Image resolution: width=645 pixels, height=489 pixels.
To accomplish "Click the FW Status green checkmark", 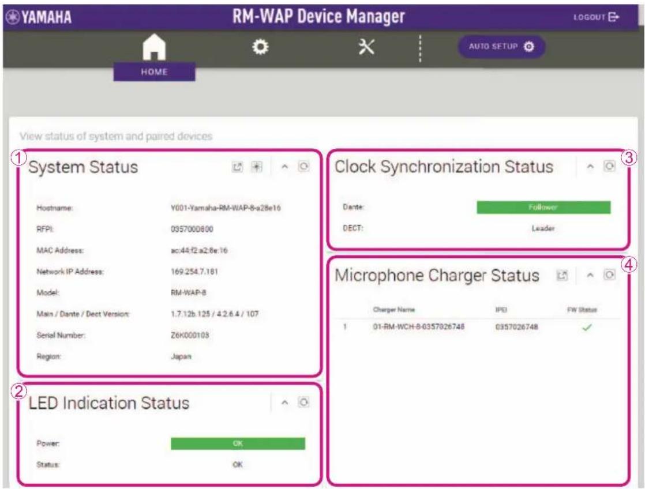I will coord(587,328).
